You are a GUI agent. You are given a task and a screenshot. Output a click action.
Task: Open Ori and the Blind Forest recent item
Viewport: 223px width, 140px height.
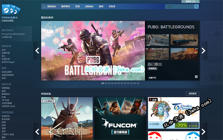13,34
